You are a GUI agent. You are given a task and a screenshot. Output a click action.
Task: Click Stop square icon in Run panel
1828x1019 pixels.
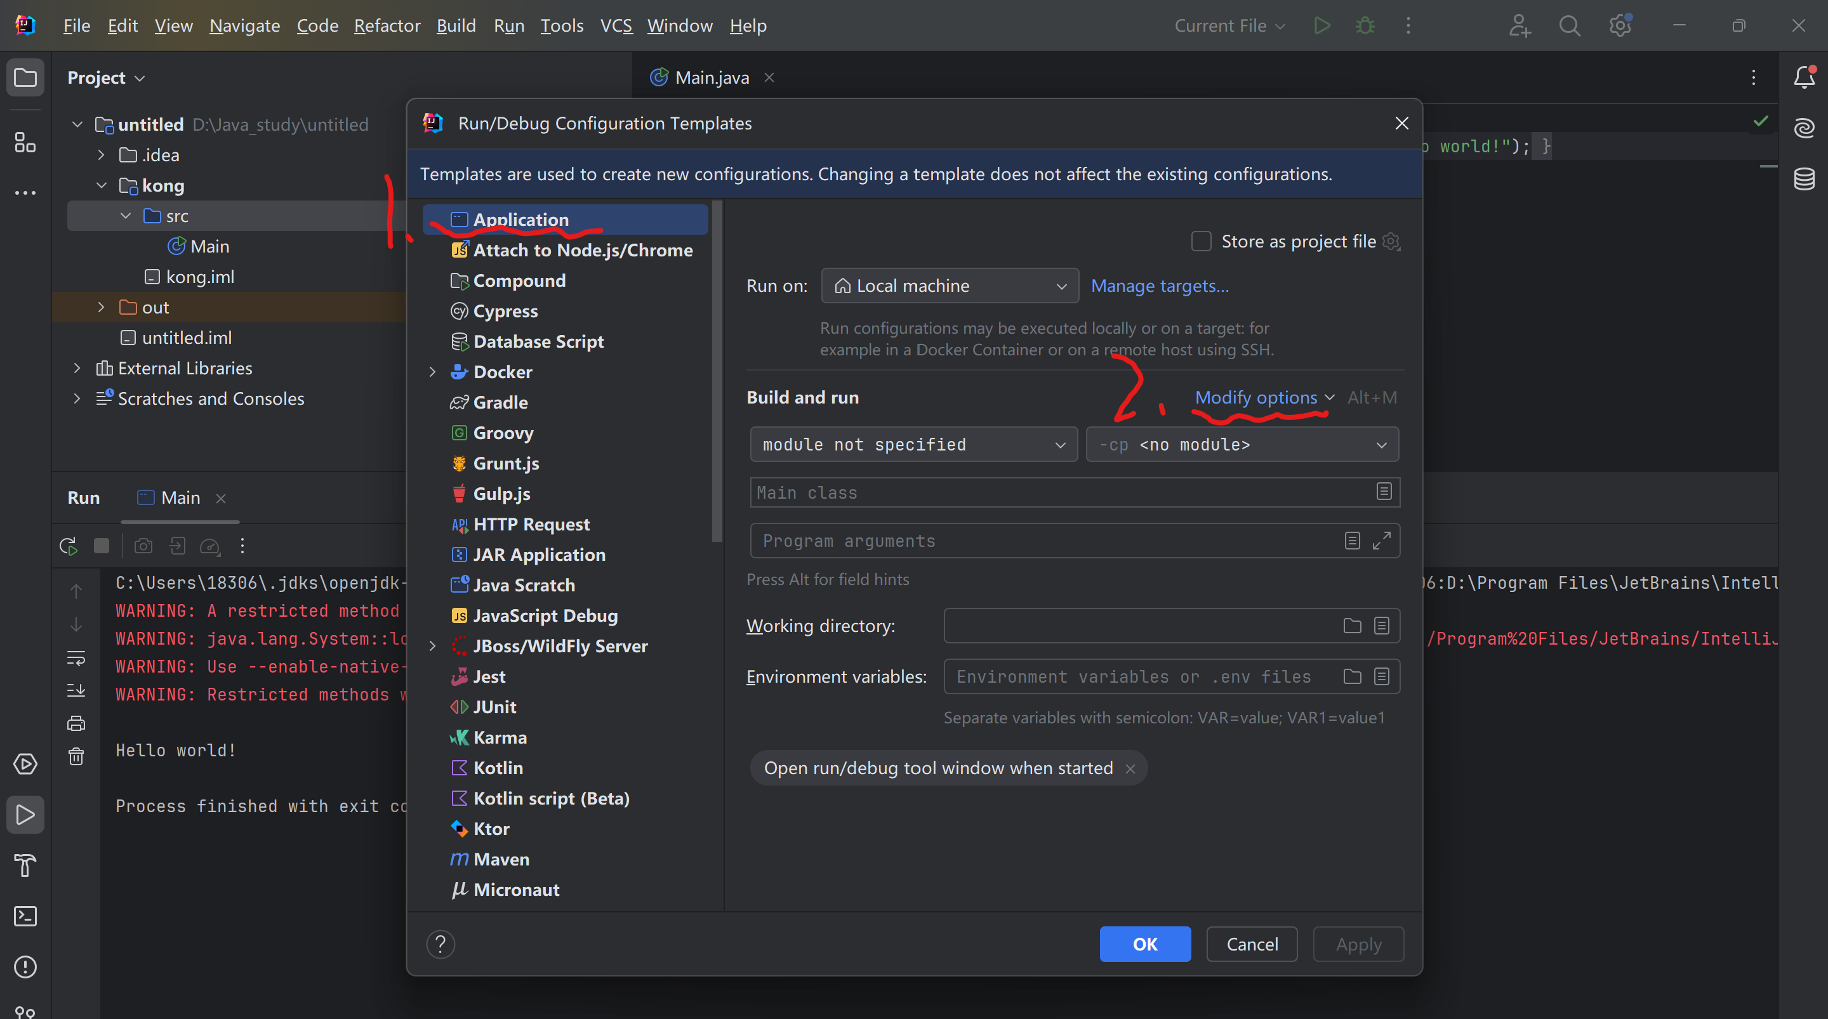[x=102, y=546]
